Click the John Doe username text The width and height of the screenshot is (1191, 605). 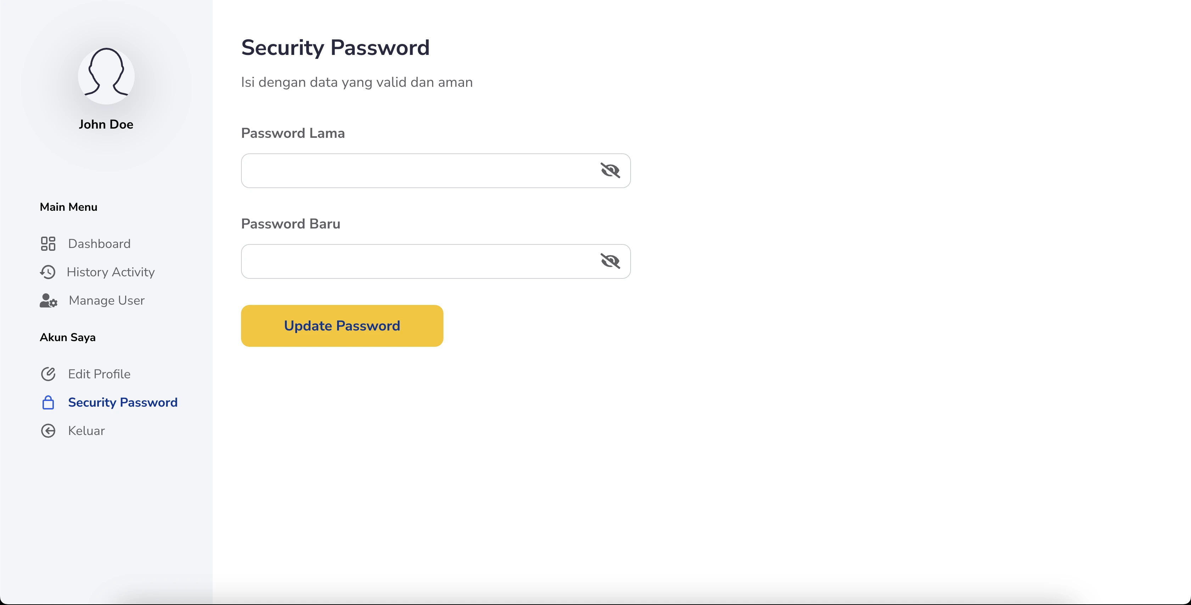click(106, 124)
